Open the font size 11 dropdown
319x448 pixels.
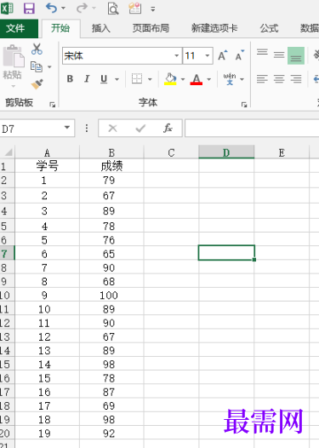(208, 55)
